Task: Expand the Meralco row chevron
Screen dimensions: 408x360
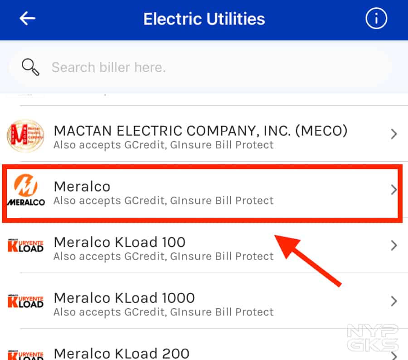Action: point(393,190)
